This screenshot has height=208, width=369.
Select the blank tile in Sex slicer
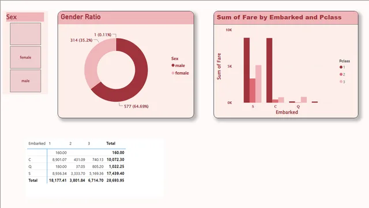pyautogui.click(x=25, y=34)
